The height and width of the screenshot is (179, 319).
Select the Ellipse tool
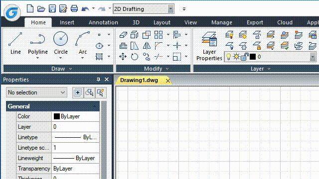pyautogui.click(x=99, y=46)
